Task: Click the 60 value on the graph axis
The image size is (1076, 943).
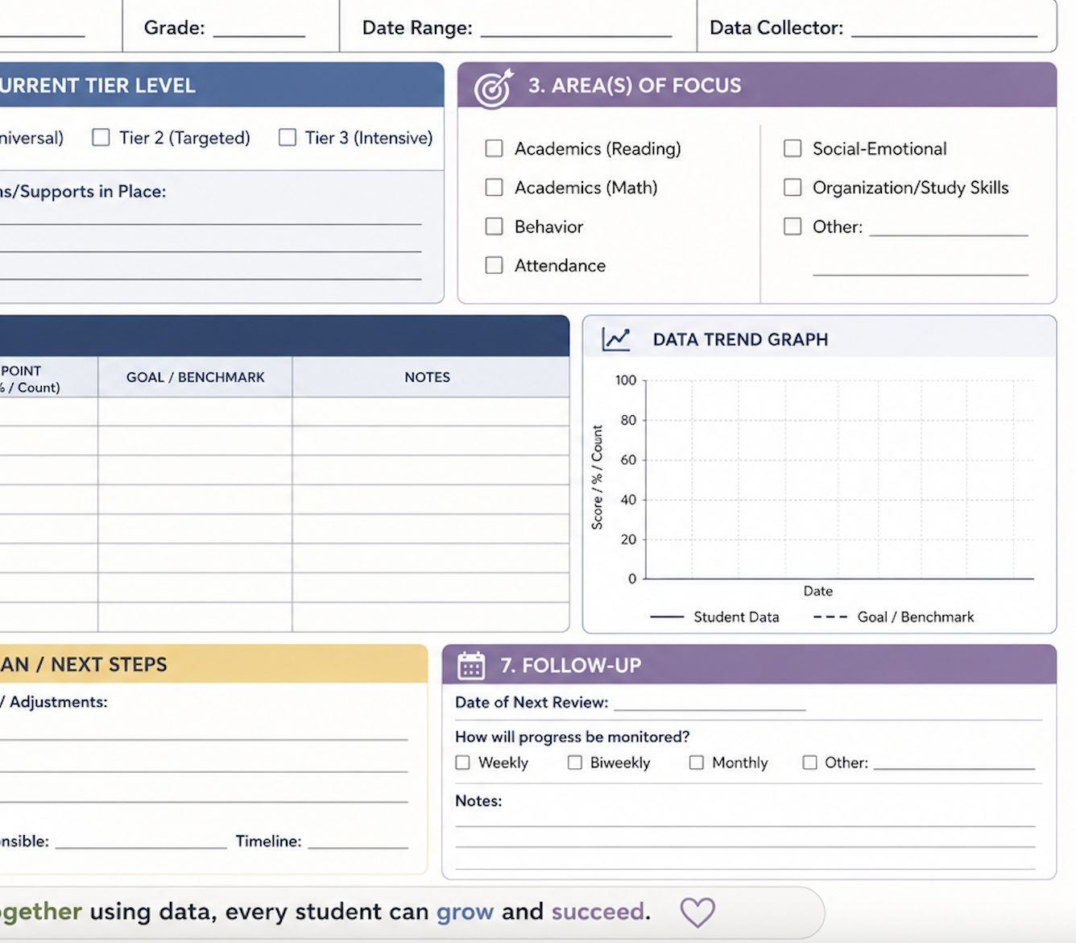Action: coord(628,459)
